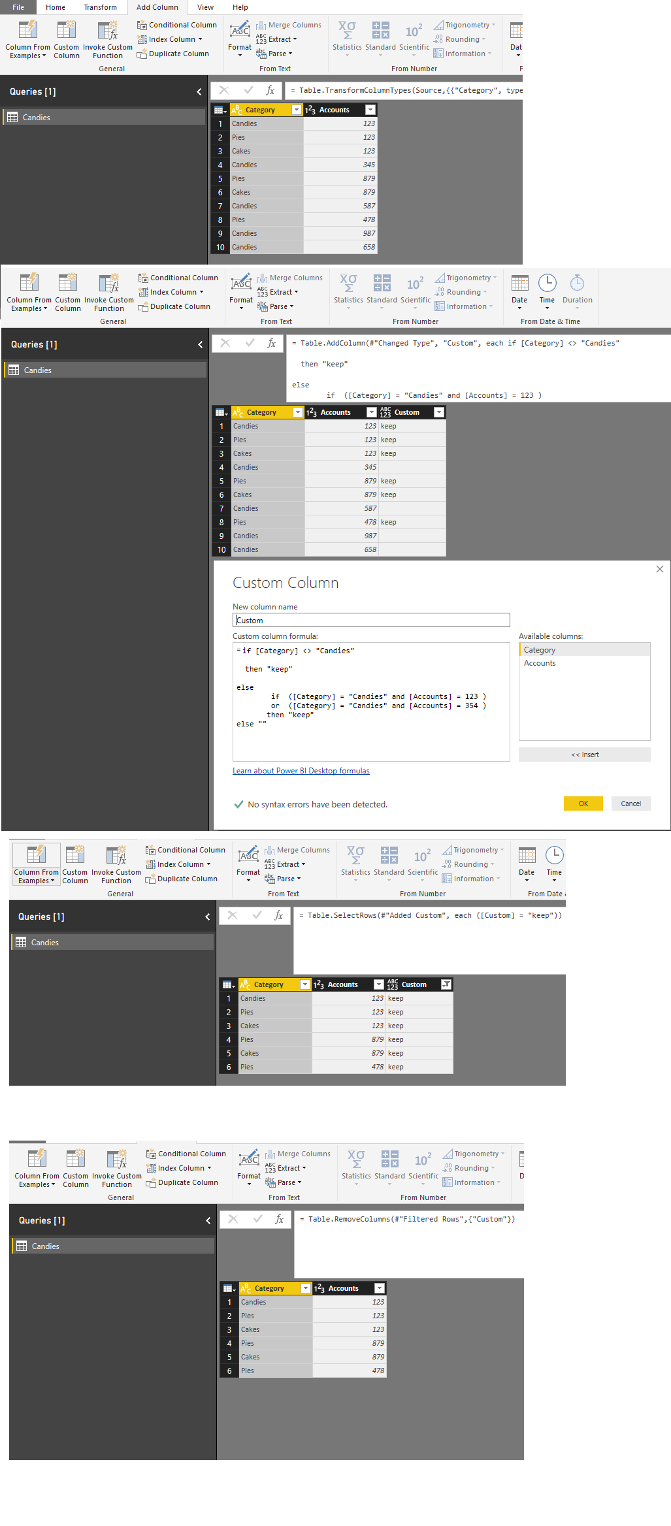The height and width of the screenshot is (1526, 671).
Task: Open the Help ribbon tab
Action: [x=240, y=7]
